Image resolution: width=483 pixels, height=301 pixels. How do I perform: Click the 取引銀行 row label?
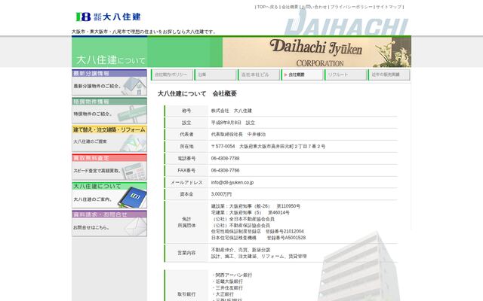(186, 294)
